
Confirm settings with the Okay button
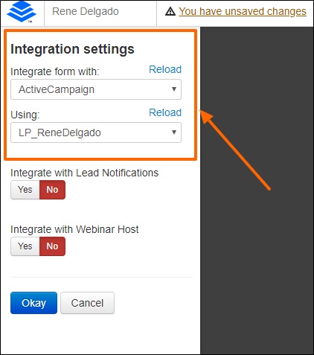(x=33, y=303)
